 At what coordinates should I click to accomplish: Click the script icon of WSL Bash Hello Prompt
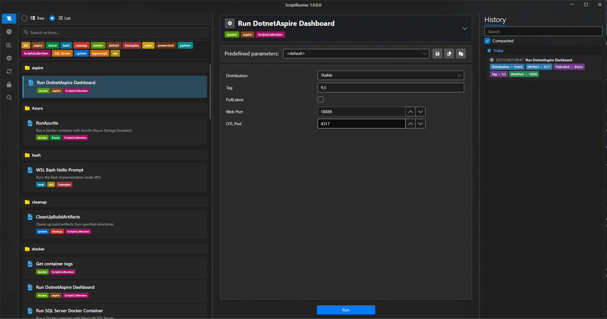[30, 170]
